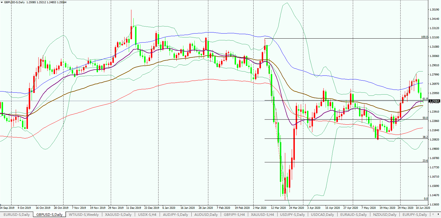Click the 1.18780 price scale label
441x218 pixels.
tap(434, 158)
